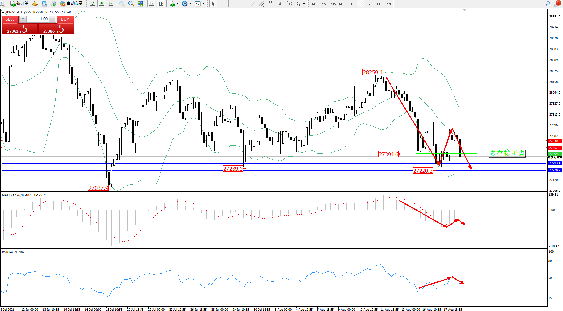Select the text label tool
Viewport: 563px width, 311px height.
pyautogui.click(x=289, y=4)
